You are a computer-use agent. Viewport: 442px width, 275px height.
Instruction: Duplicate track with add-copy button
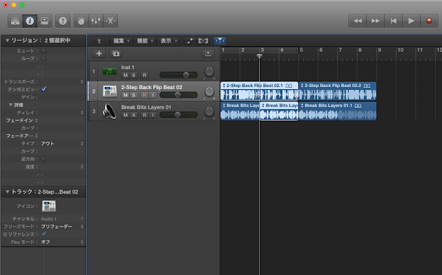[116, 54]
